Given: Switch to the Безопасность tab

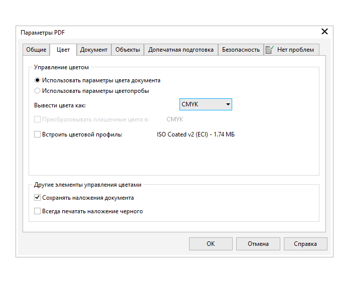Looking at the screenshot, I should tap(241, 50).
